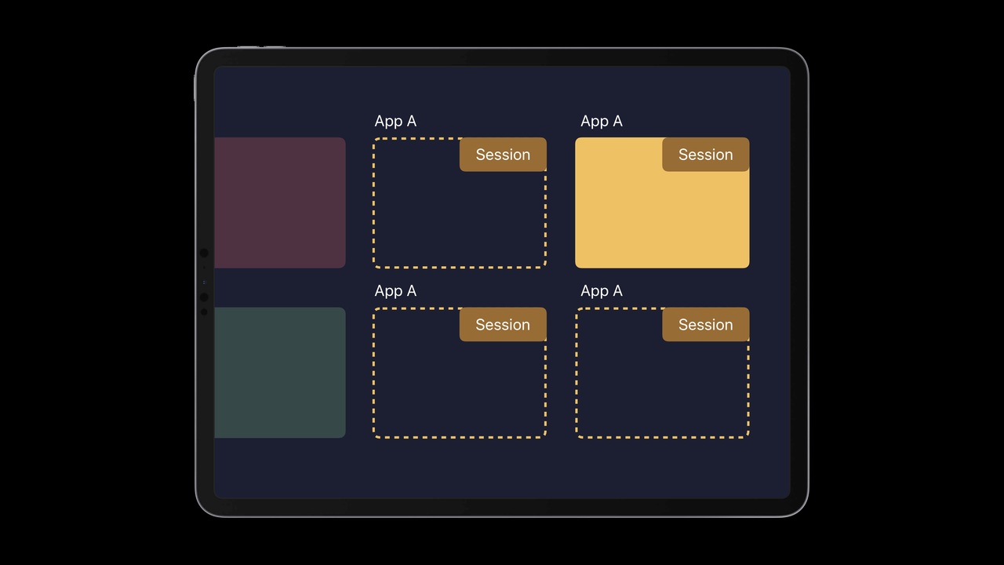Select the dark green window card
This screenshot has height=565, width=1004.
tap(280, 373)
